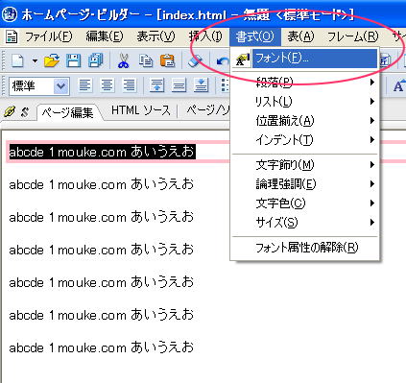Click the Copy icon in the toolbar
The width and height of the screenshot is (406, 383).
(146, 60)
